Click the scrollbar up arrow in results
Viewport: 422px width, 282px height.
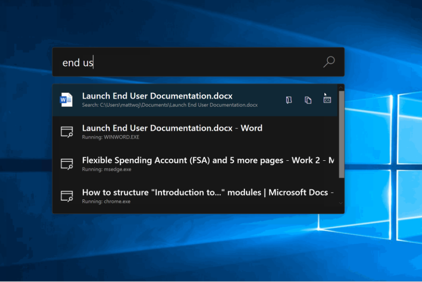pos(341,87)
